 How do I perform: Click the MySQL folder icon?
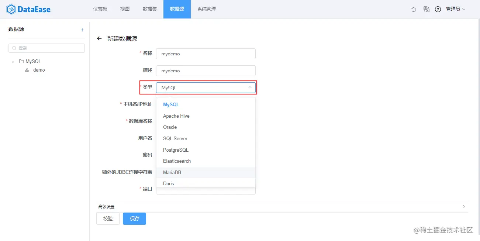point(21,61)
